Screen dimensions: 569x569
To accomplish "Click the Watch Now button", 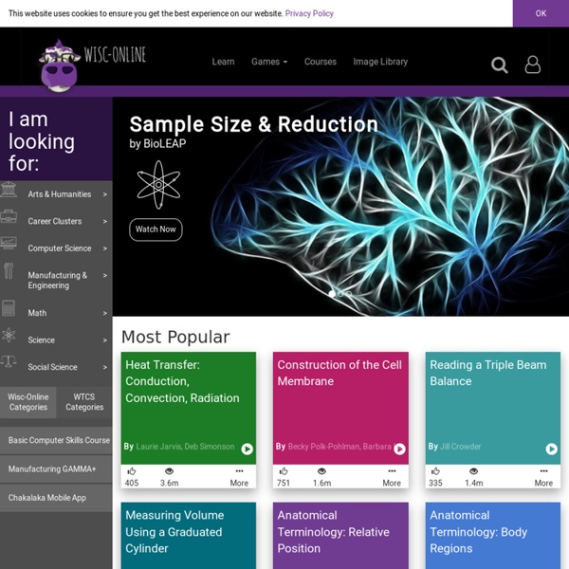I will click(156, 229).
